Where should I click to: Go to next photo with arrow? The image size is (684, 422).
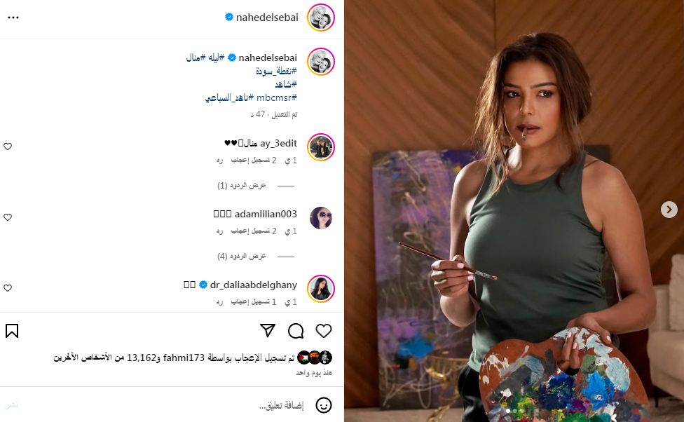tap(669, 210)
